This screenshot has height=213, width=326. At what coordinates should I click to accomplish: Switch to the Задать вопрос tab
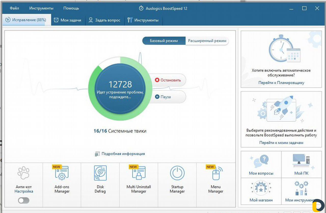pyautogui.click(x=104, y=20)
